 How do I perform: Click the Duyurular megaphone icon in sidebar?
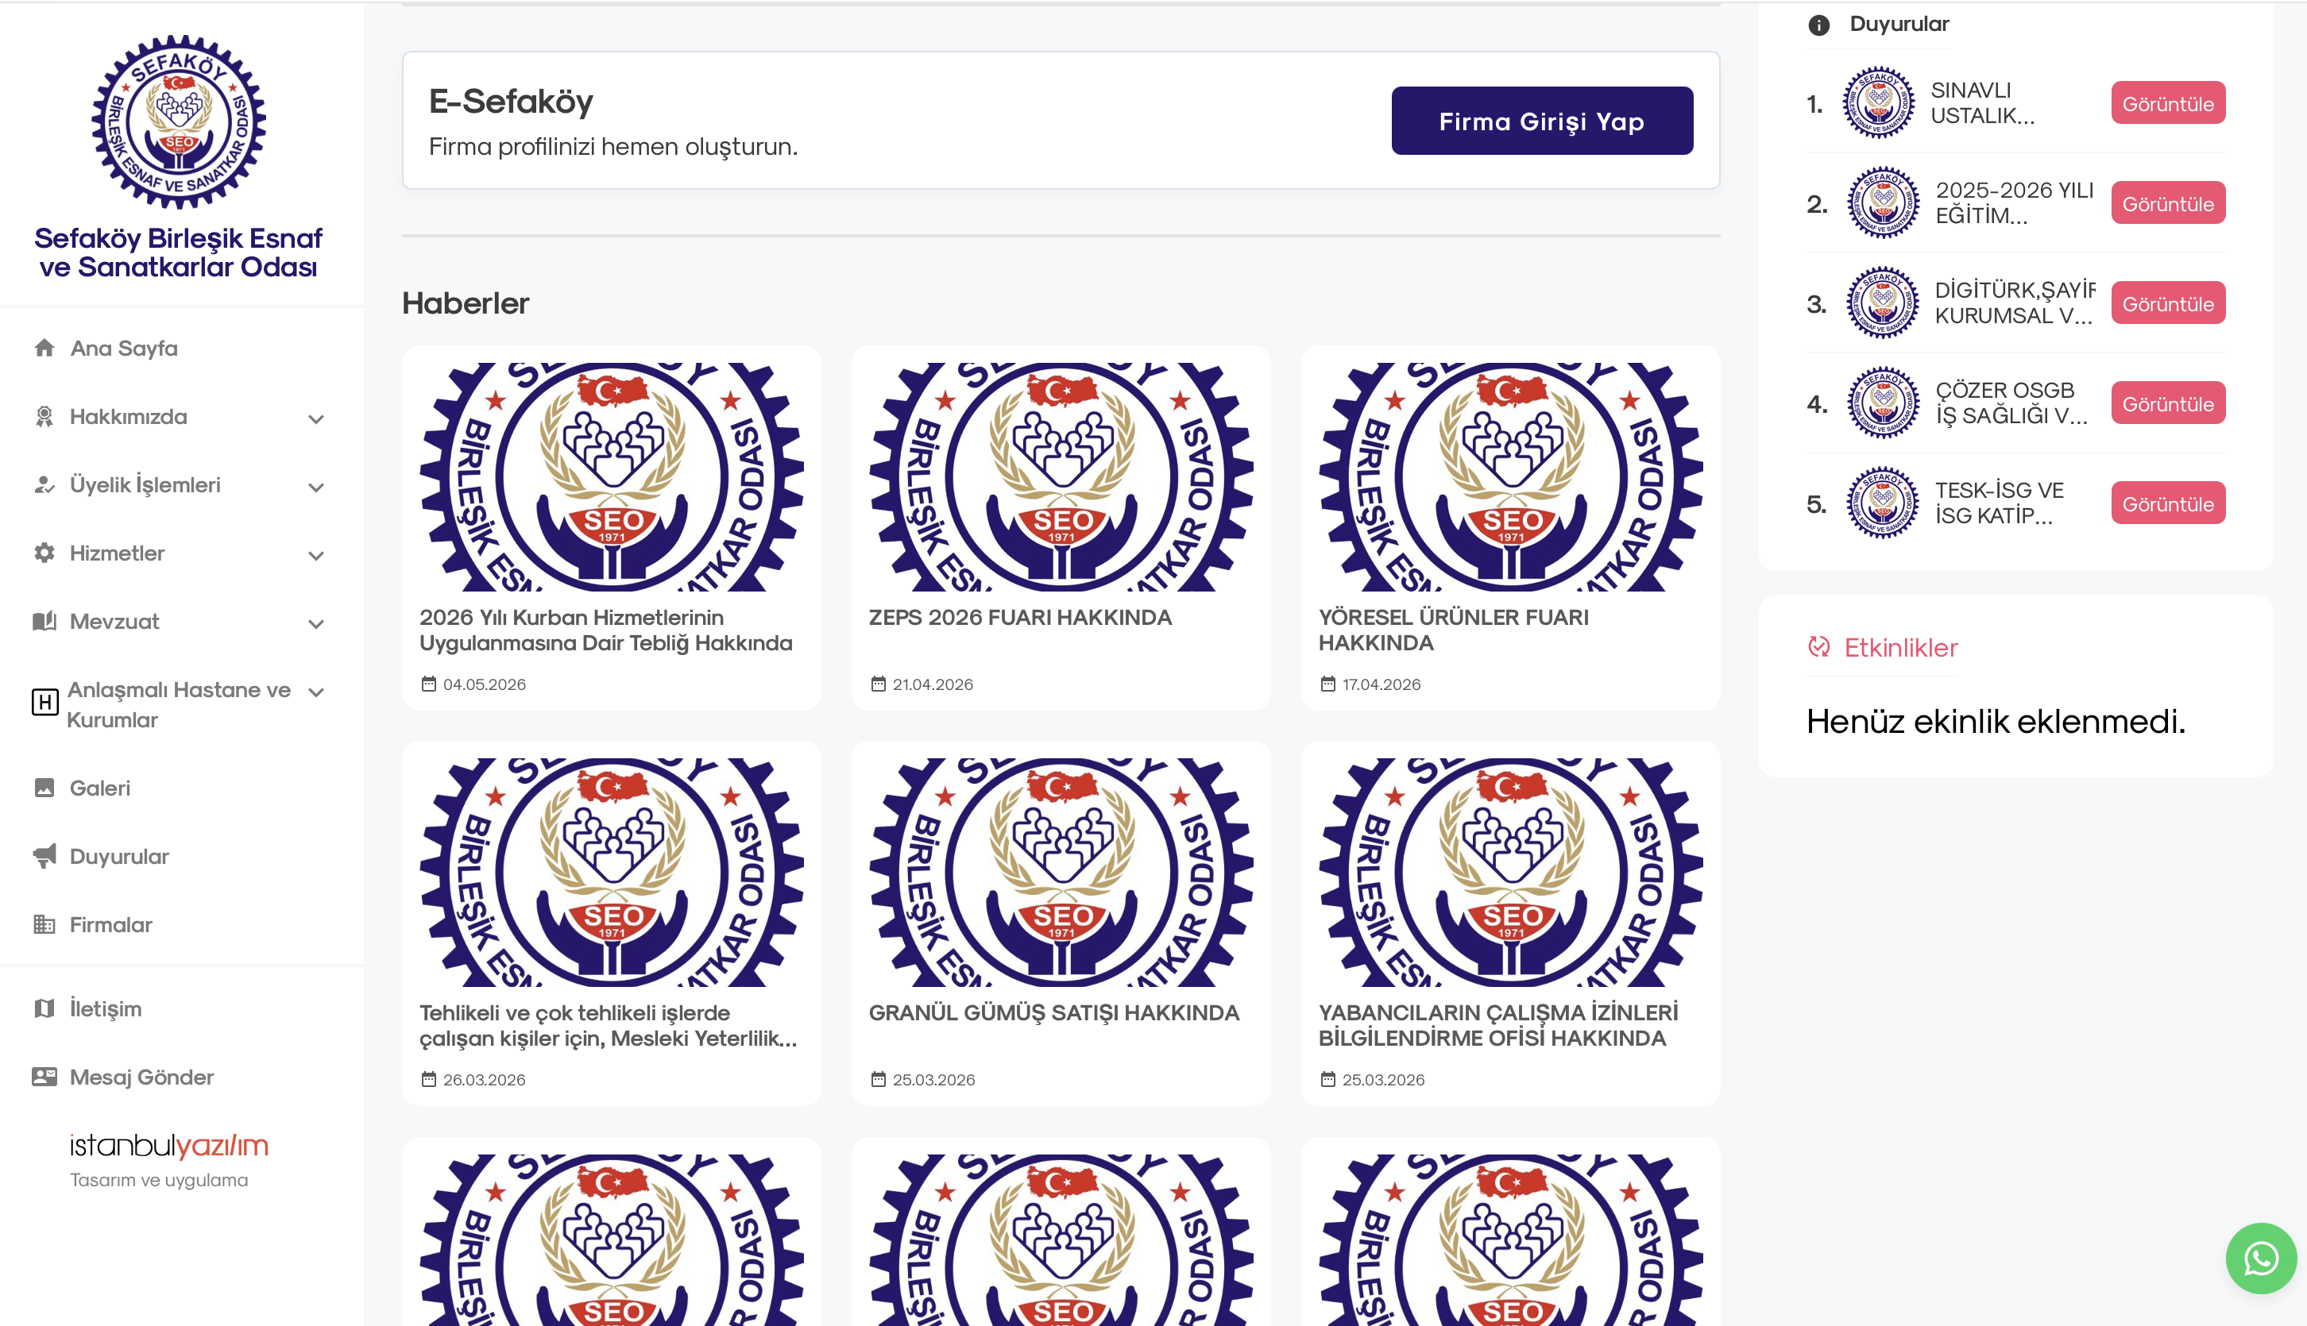pyautogui.click(x=44, y=856)
